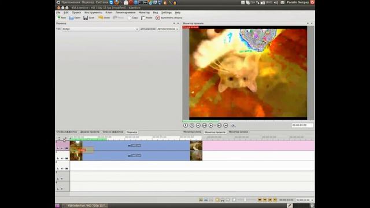Viewport: 370px width, 208px height.
Task: Click the Firefox launcher in top panel
Action: coord(116,2)
